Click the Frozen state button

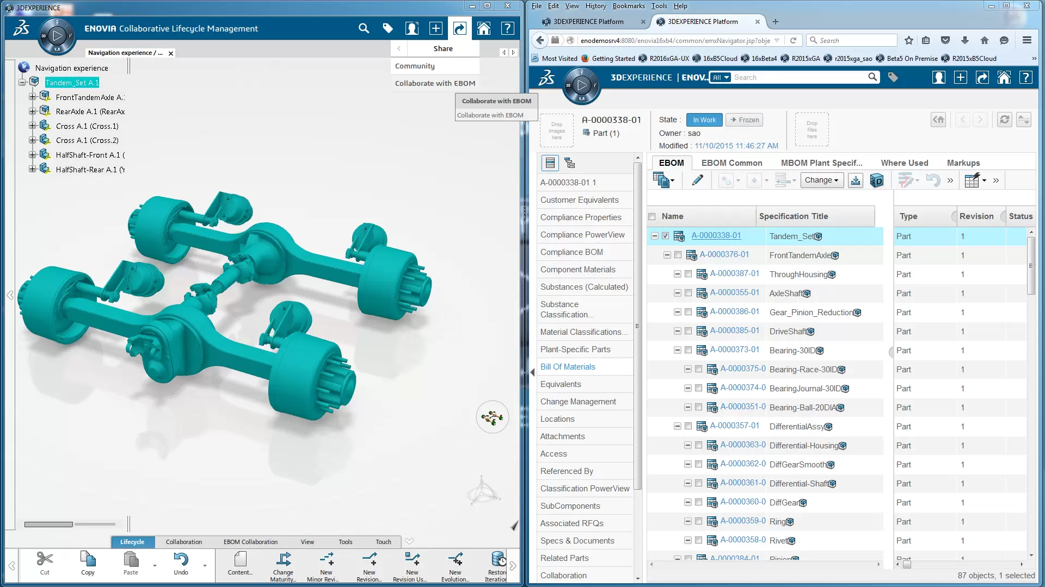click(x=745, y=120)
